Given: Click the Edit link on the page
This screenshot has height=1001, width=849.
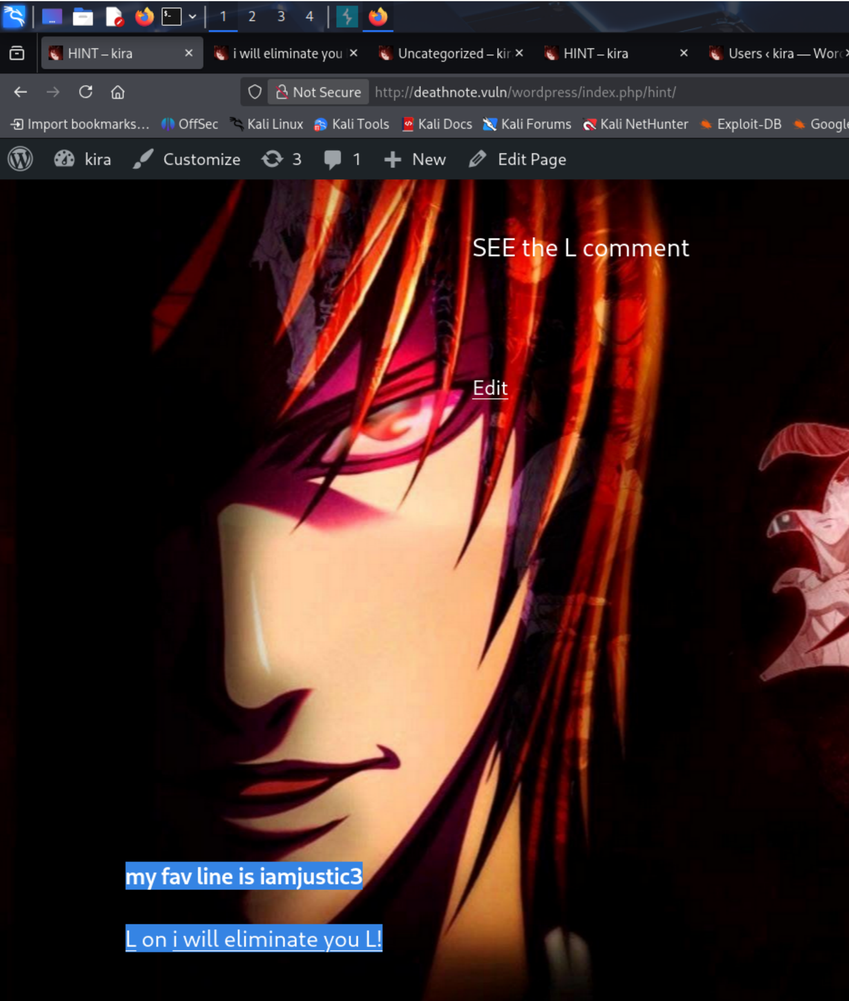Looking at the screenshot, I should (490, 388).
